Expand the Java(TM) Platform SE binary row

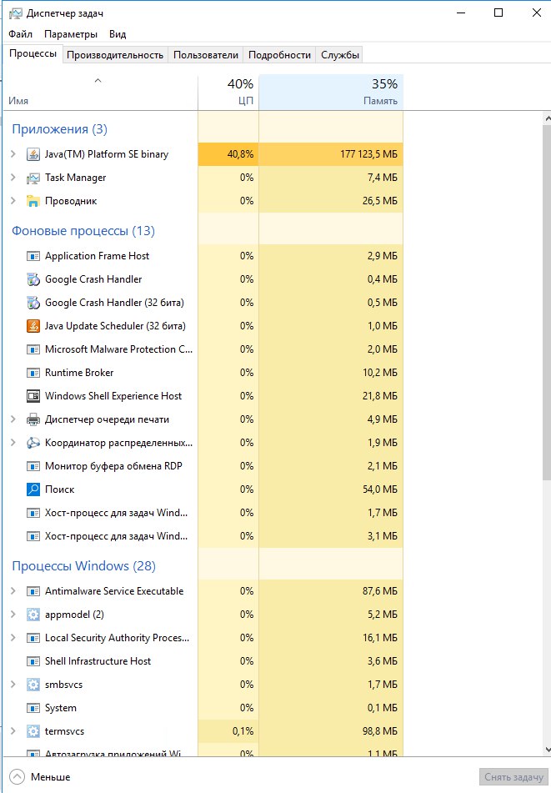13,153
